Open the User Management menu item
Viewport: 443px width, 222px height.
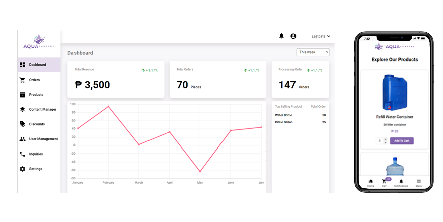39,139
